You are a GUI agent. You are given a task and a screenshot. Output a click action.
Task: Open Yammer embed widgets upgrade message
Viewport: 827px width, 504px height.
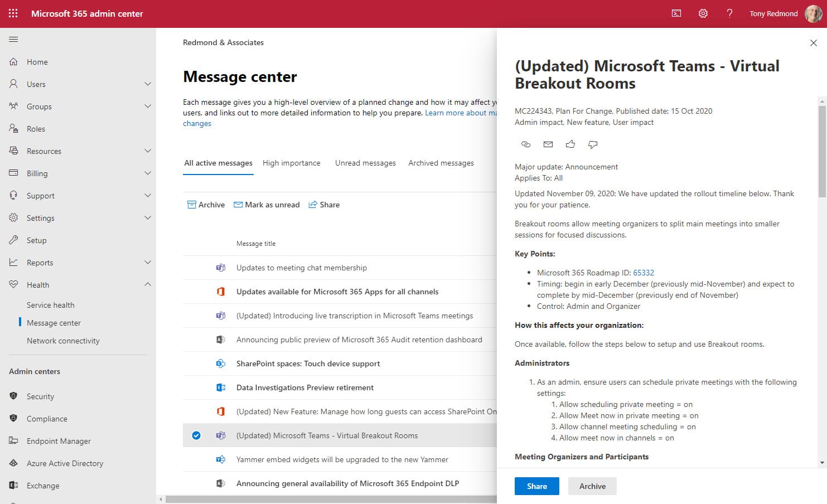(x=342, y=459)
